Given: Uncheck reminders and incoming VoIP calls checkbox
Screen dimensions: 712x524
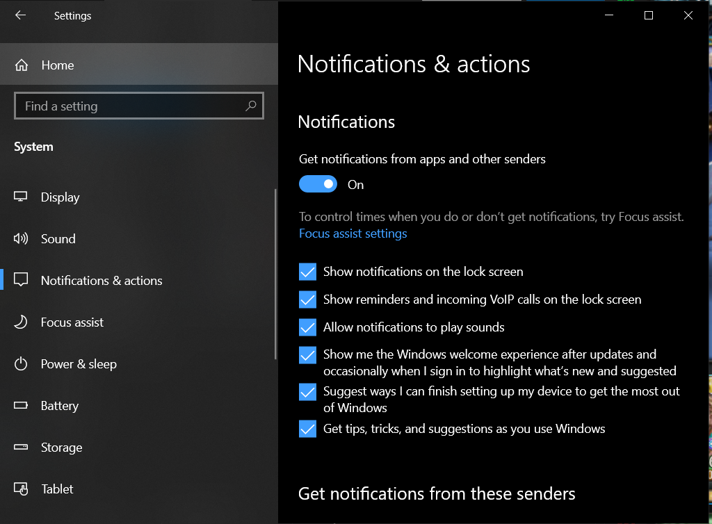Looking at the screenshot, I should pos(307,300).
